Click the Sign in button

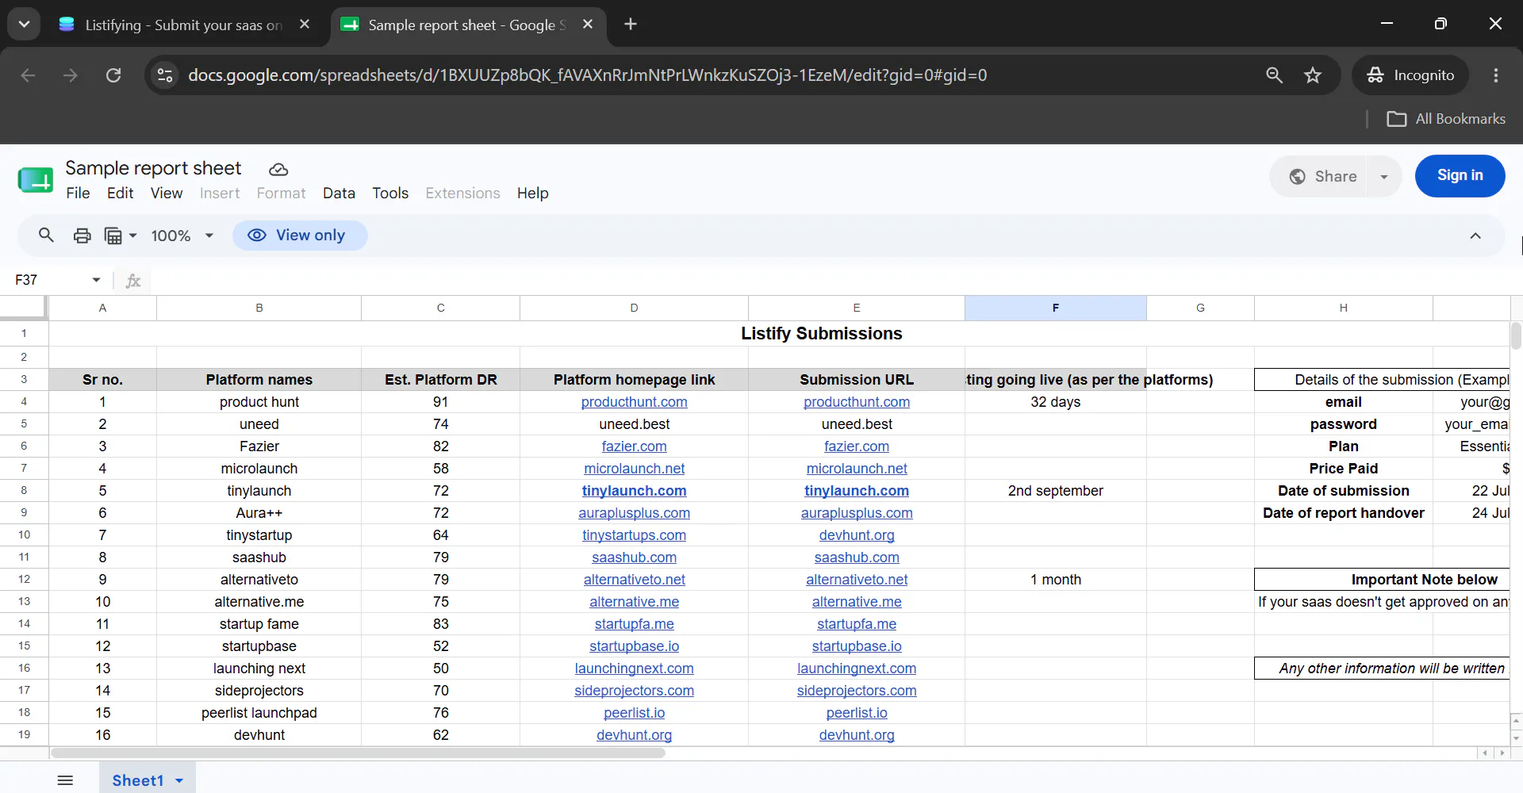[1460, 176]
